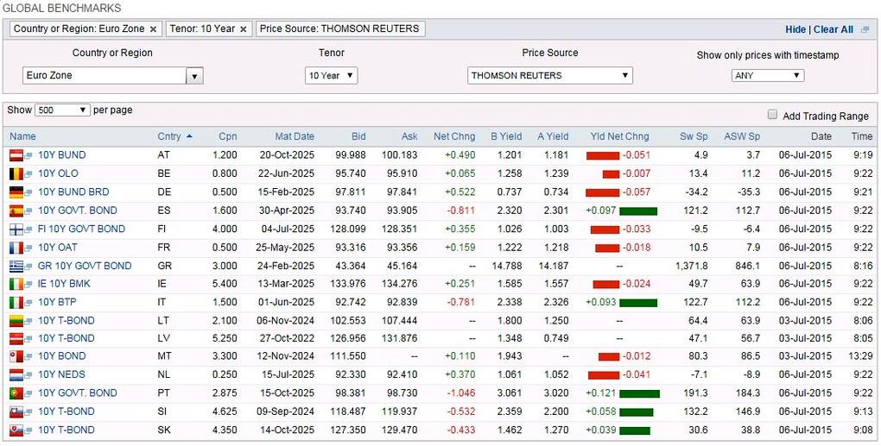Change the Show 500 per page selector
This screenshot has width=881, height=446.
[x=62, y=110]
